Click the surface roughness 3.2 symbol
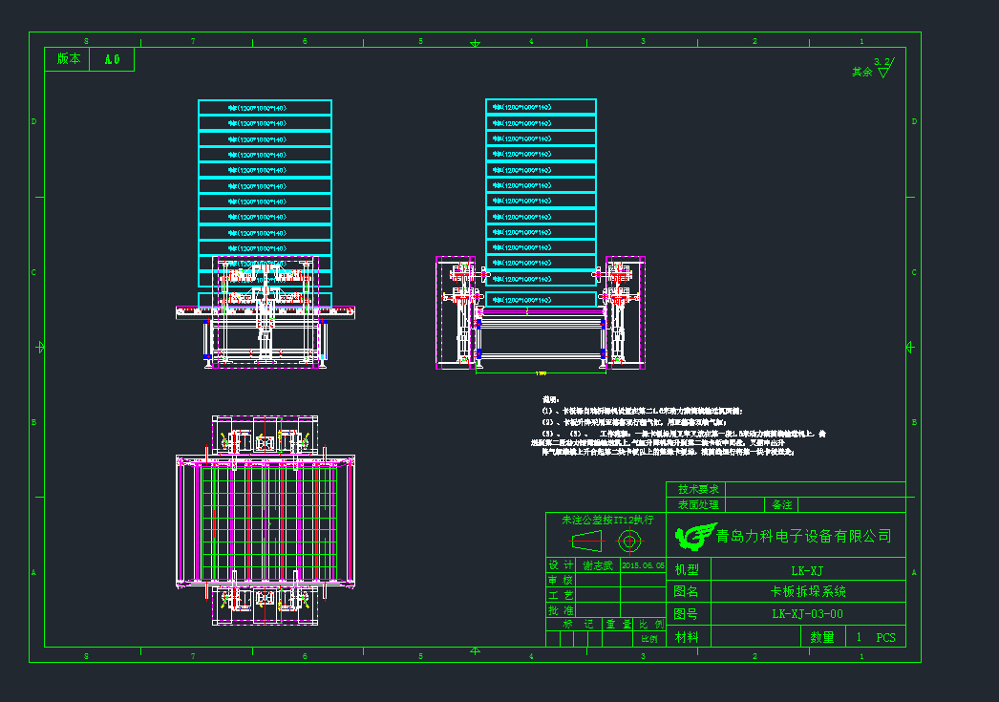This screenshot has width=999, height=702. [x=882, y=67]
